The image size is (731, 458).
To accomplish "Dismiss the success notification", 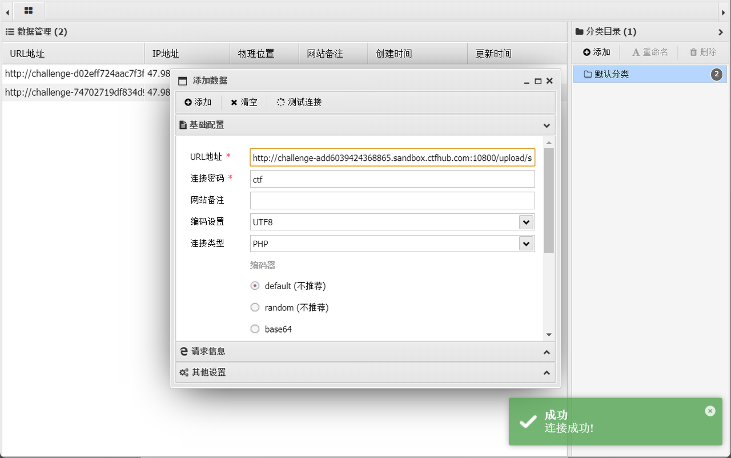I will coord(710,411).
